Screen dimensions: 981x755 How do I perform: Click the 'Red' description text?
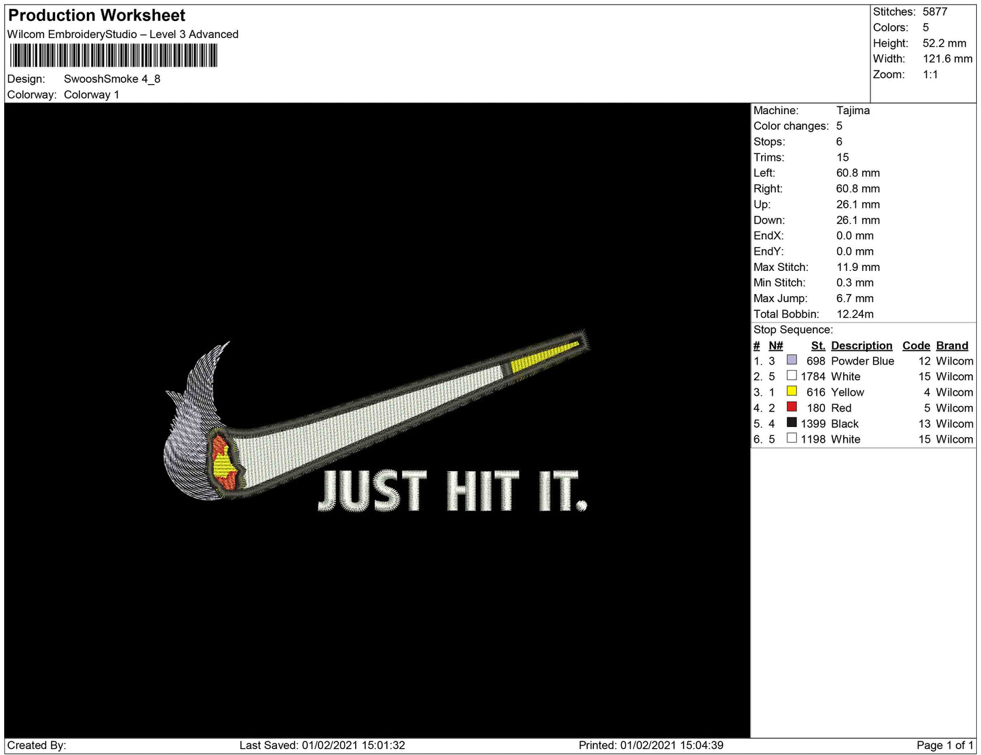coord(841,408)
